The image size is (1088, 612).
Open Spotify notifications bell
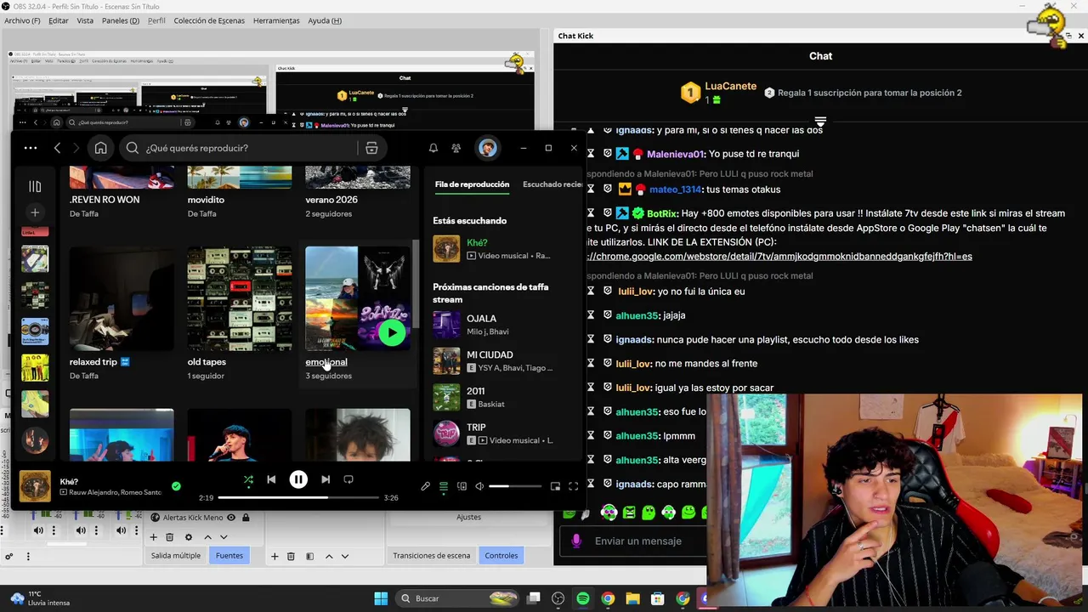(x=433, y=148)
